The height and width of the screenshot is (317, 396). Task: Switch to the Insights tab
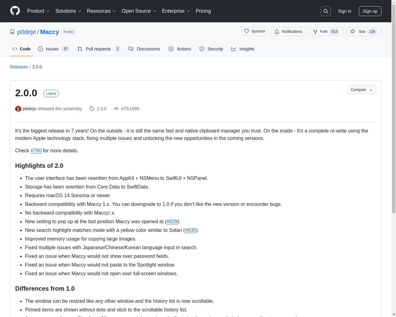click(x=243, y=49)
